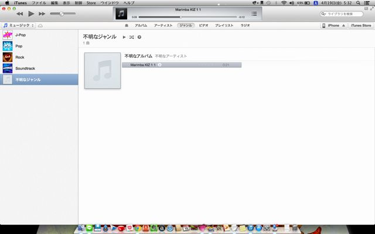Open the iTunes icon in the Dock
Image resolution: width=375 pixels, height=234 pixels.
(250, 228)
